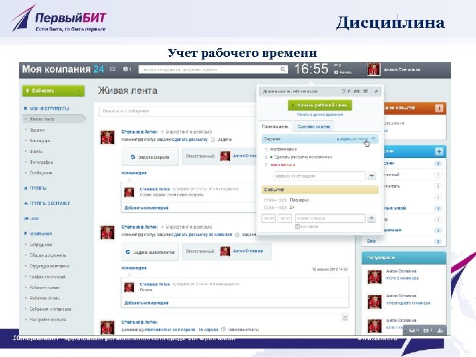This screenshot has width=476, height=357.
Task: Open Структура компании in the sidebar
Action: [x=49, y=266]
